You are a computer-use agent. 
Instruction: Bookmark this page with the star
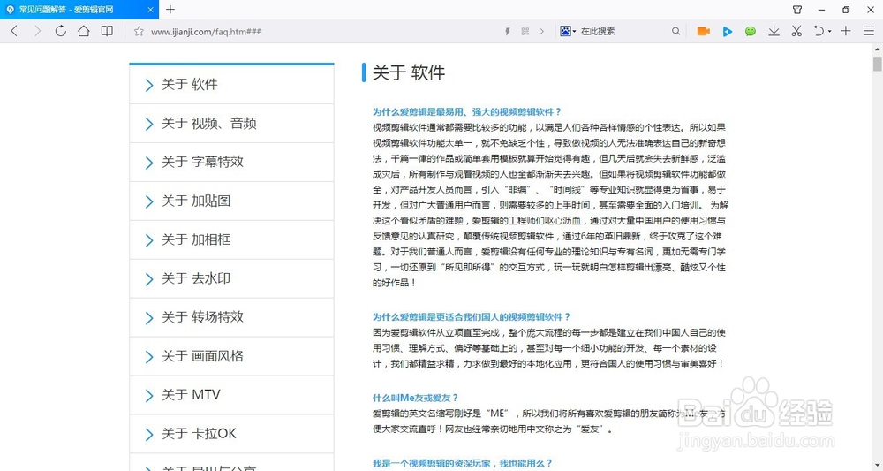click(x=139, y=32)
